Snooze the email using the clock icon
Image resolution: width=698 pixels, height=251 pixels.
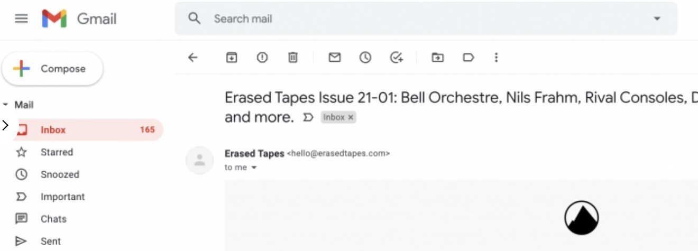365,58
